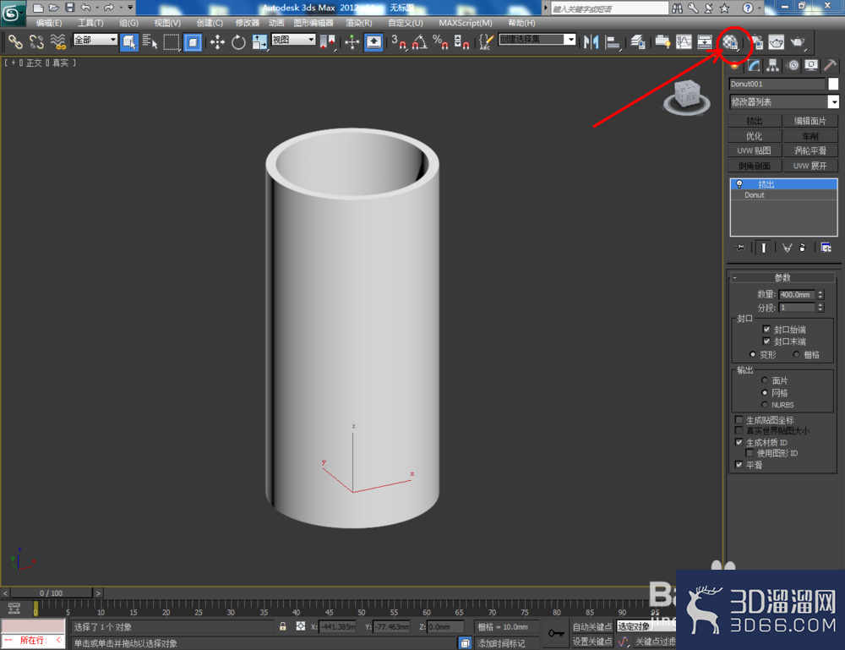Image resolution: width=845 pixels, height=650 pixels.
Task: Toggle the 封口始端 checkbox
Action: [766, 330]
